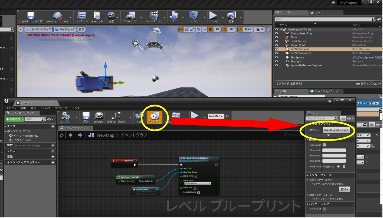Navigate back in graph history
Image resolution: width=383 pixels, height=218 pixels.
(x=70, y=135)
